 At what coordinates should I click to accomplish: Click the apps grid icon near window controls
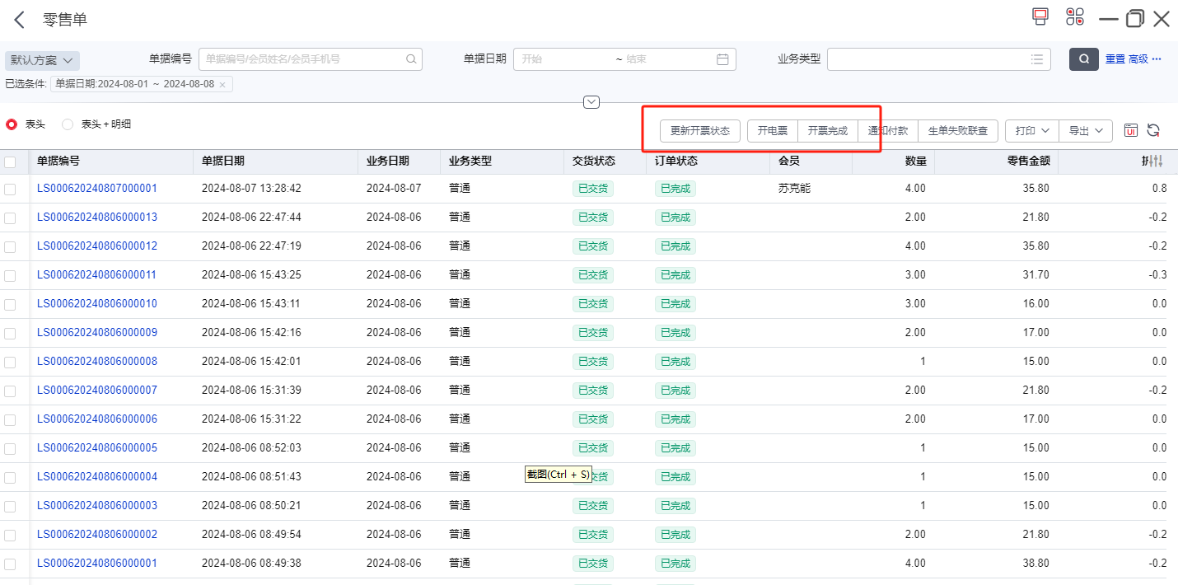coord(1073,16)
